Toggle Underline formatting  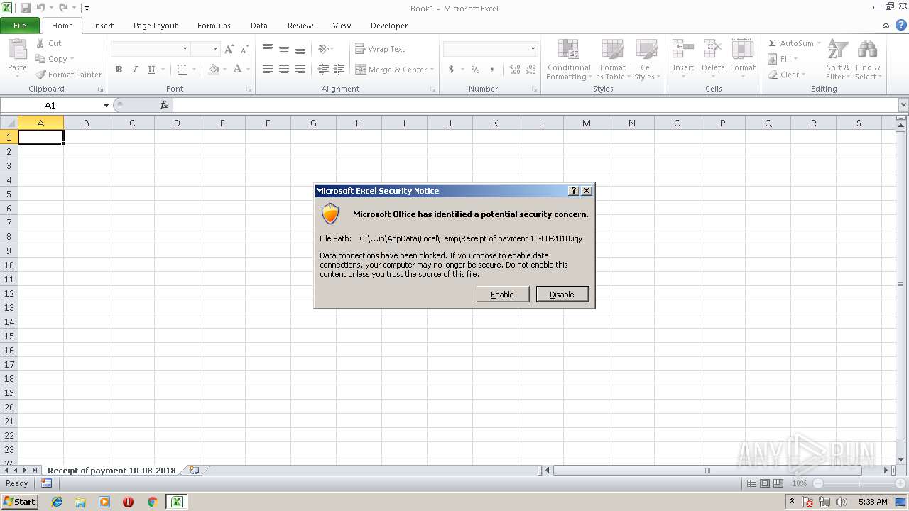point(151,70)
